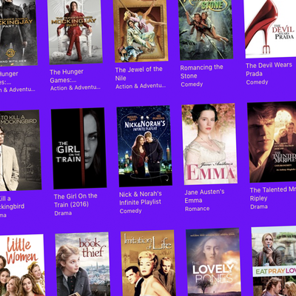Click 'The Jewel of the Nile' title text
The height and width of the screenshot is (296, 296).
tap(139, 74)
